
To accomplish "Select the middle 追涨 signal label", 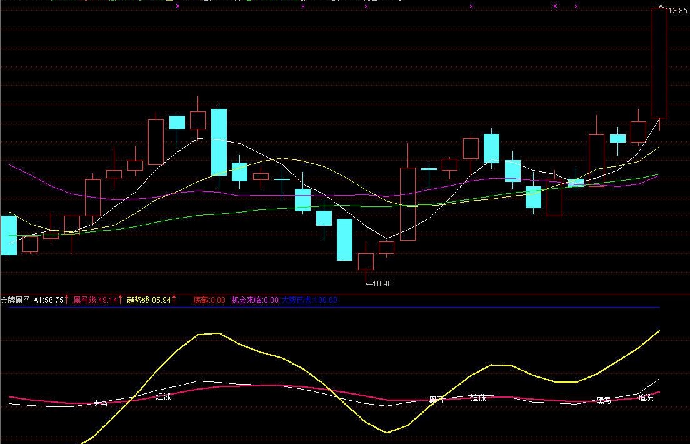I will pyautogui.click(x=478, y=398).
